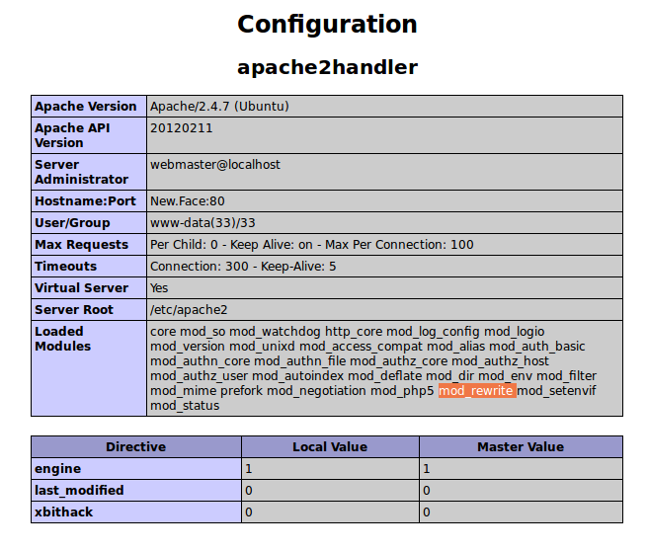648x551 pixels.
Task: Select the Apache Version label cell
Action: (x=89, y=107)
